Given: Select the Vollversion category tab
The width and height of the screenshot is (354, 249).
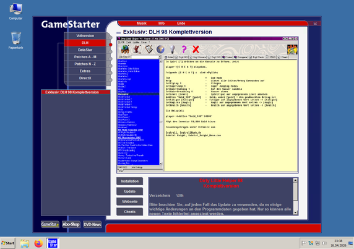Looking at the screenshot, I should pyautogui.click(x=85, y=36).
